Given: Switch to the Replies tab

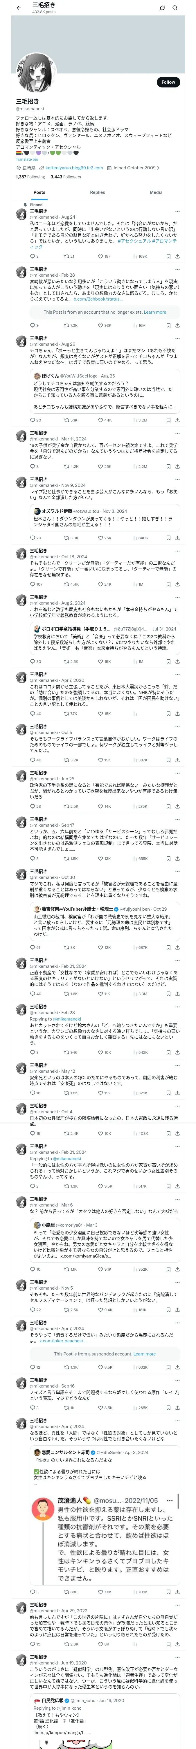Looking at the screenshot, I should (x=97, y=192).
